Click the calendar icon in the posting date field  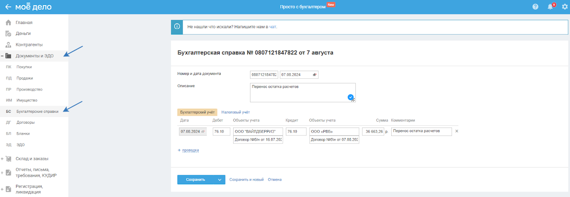coord(204,132)
